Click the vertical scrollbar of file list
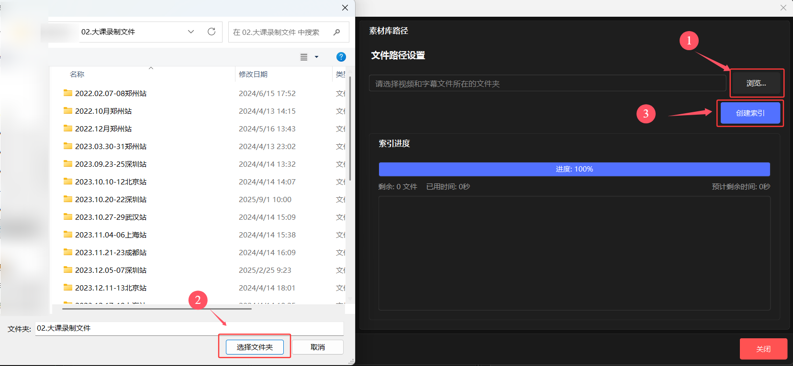Image resolution: width=793 pixels, height=366 pixels. [x=350, y=128]
